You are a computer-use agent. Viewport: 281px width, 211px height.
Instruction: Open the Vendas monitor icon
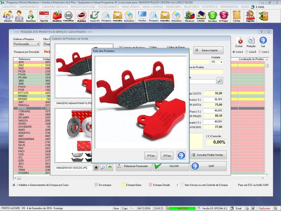tap(142, 16)
